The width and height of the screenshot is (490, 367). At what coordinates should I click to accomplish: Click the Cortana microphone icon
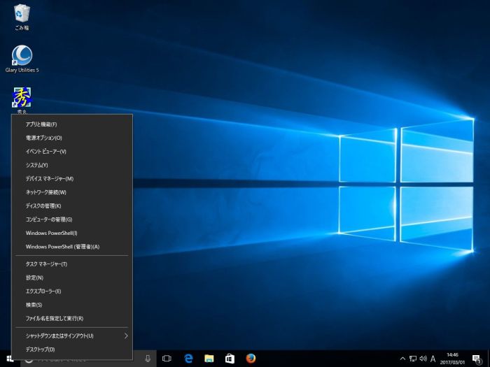click(x=148, y=358)
